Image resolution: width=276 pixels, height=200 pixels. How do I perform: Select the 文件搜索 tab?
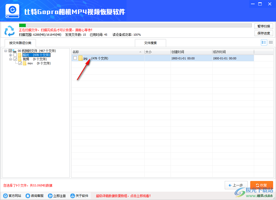click(x=150, y=43)
